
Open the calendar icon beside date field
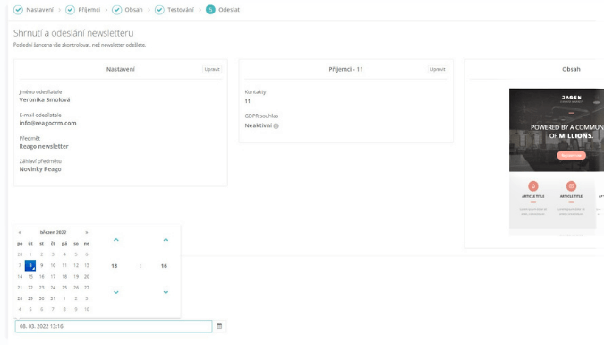(219, 326)
